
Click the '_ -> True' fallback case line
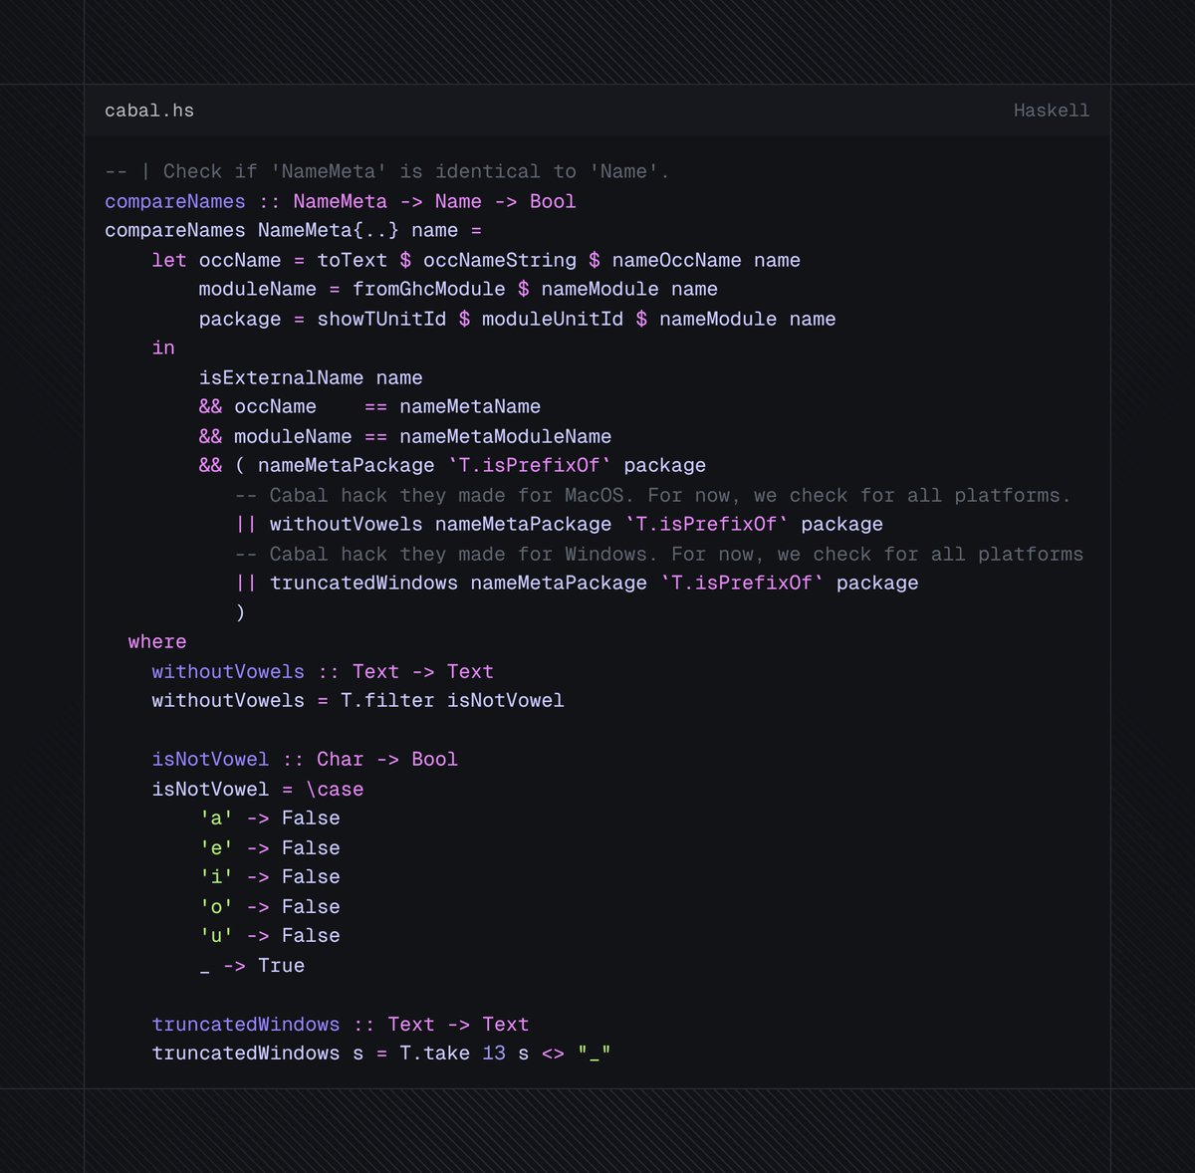click(x=252, y=965)
